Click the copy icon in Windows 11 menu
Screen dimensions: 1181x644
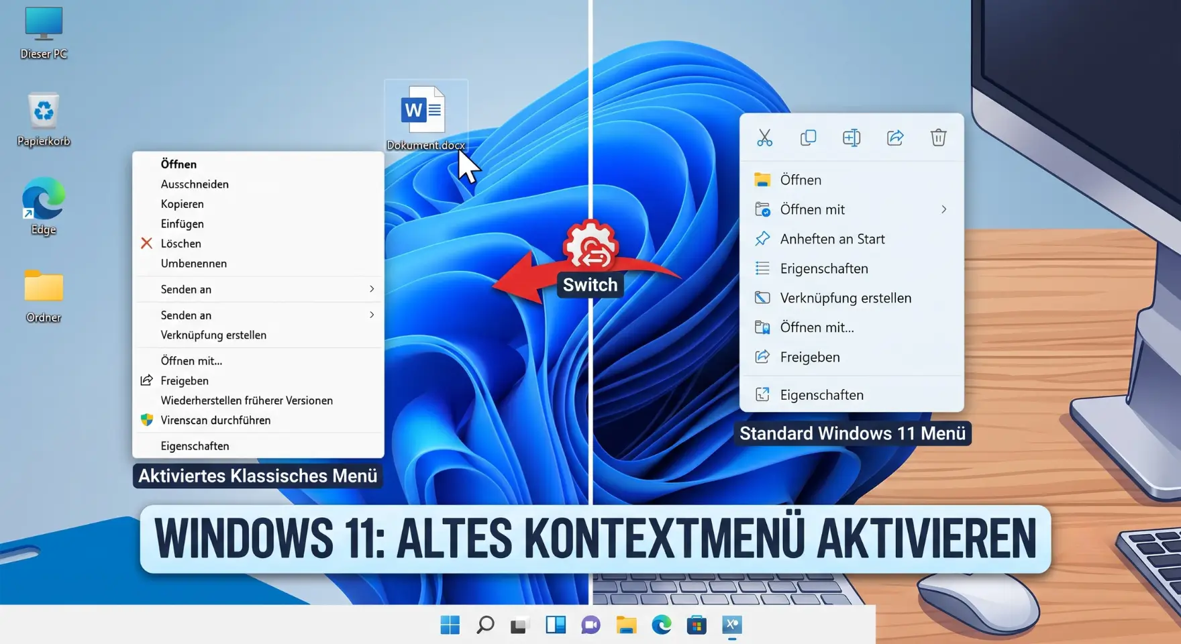[808, 138]
